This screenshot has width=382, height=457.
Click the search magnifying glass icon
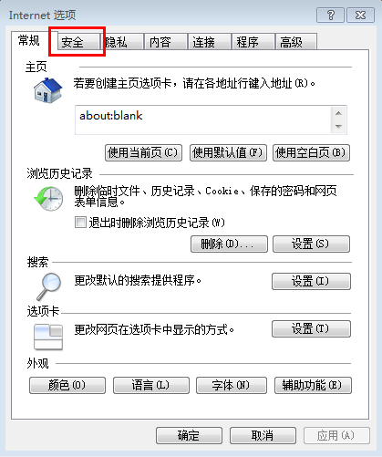coord(48,286)
